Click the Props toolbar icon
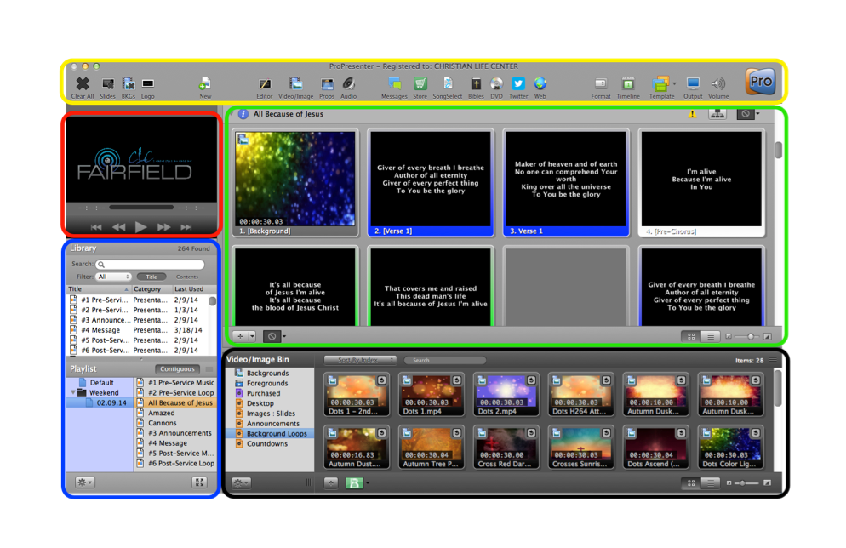846x548 pixels. point(327,84)
